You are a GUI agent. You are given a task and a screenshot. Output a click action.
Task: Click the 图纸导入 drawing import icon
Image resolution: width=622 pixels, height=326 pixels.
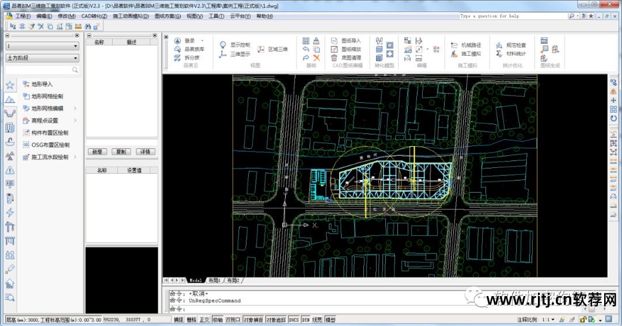[335, 41]
